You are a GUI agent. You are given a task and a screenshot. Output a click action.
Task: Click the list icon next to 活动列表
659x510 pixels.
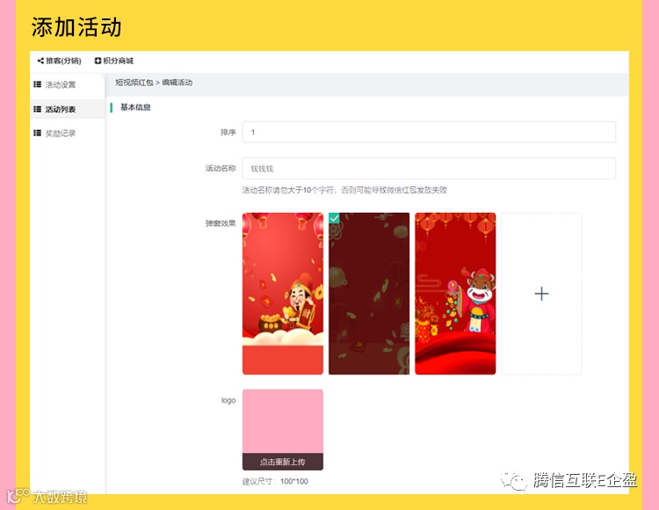pos(38,109)
